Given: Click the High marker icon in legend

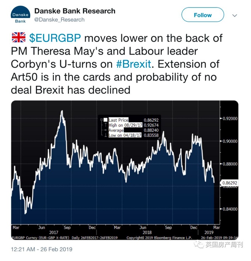Looking at the screenshot, I should point(106,125).
